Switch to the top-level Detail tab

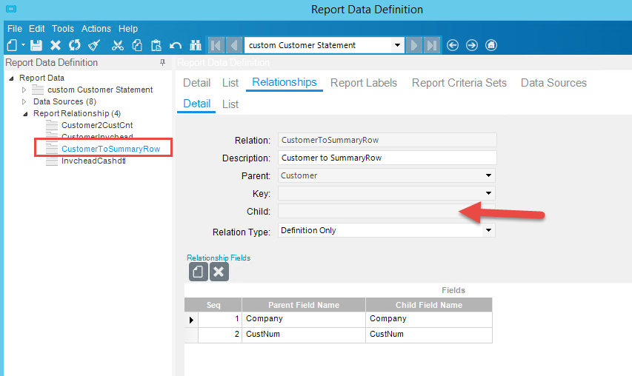pyautogui.click(x=196, y=83)
